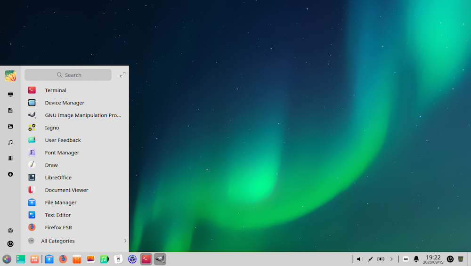Click the green Show Desktop dock icon
The height and width of the screenshot is (266, 471).
click(x=21, y=259)
